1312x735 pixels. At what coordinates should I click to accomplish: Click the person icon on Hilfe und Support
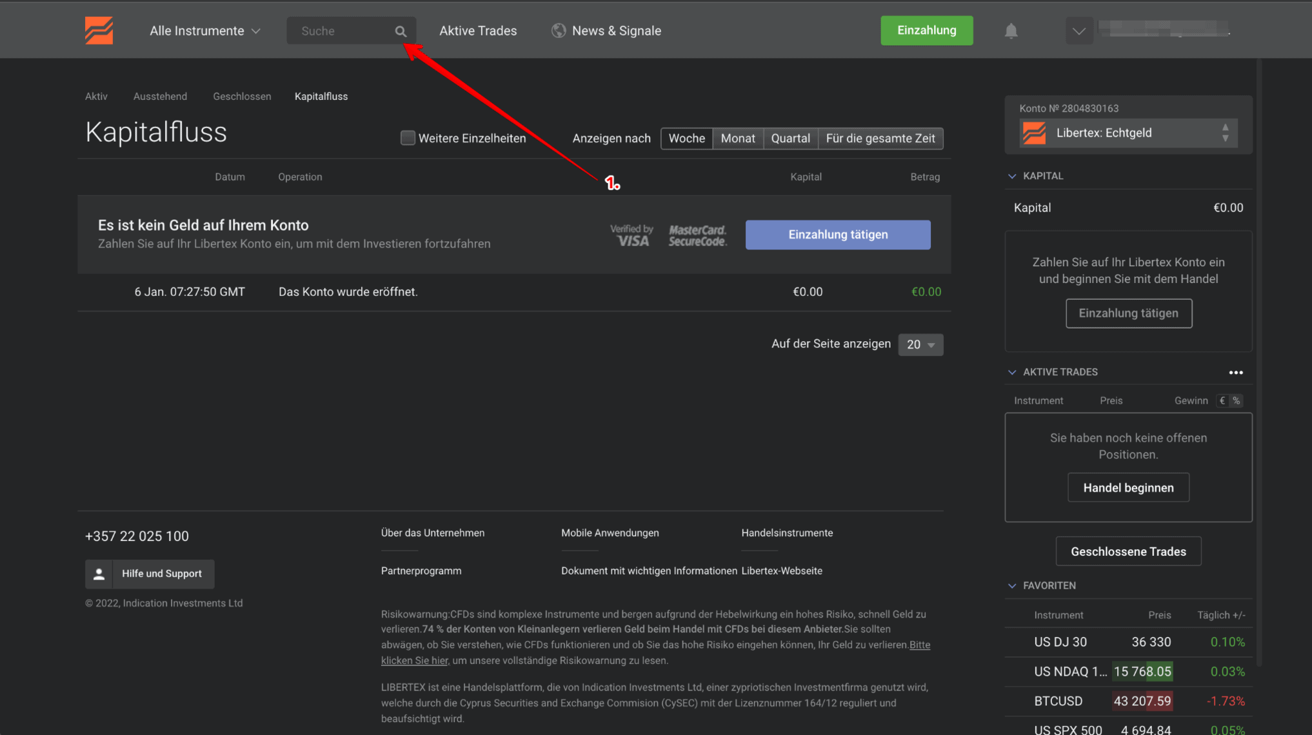[x=99, y=574]
